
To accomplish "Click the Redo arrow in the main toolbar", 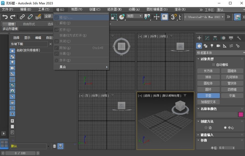I will 13,17.
